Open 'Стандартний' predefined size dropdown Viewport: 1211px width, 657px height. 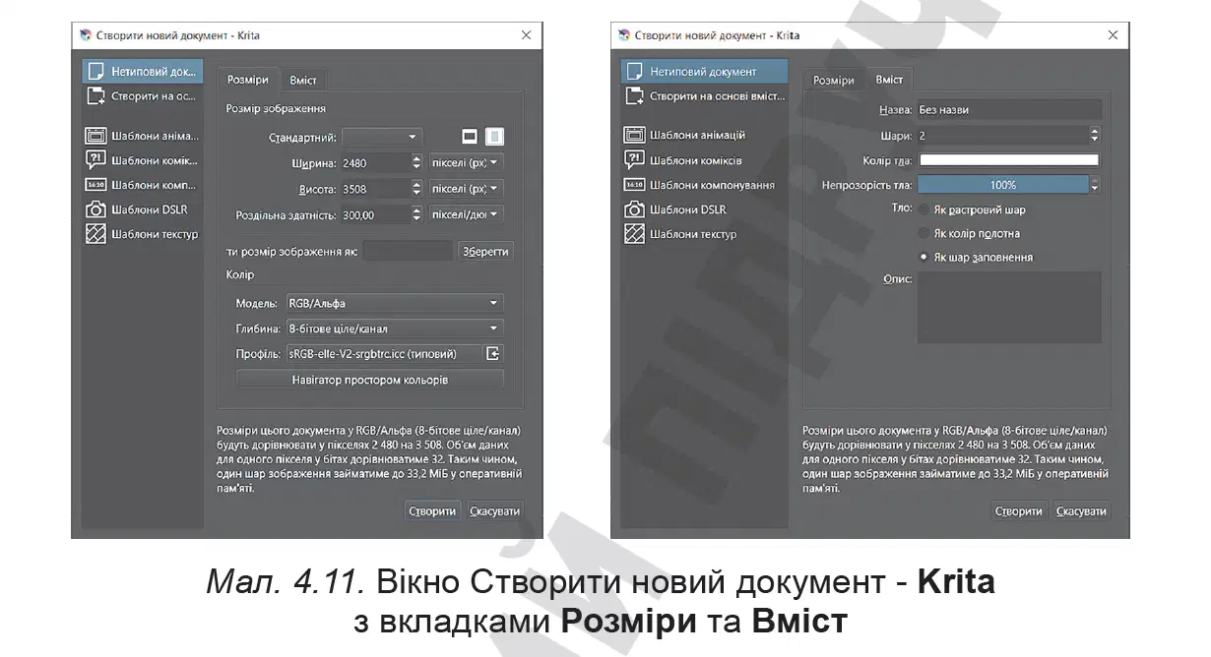[382, 137]
